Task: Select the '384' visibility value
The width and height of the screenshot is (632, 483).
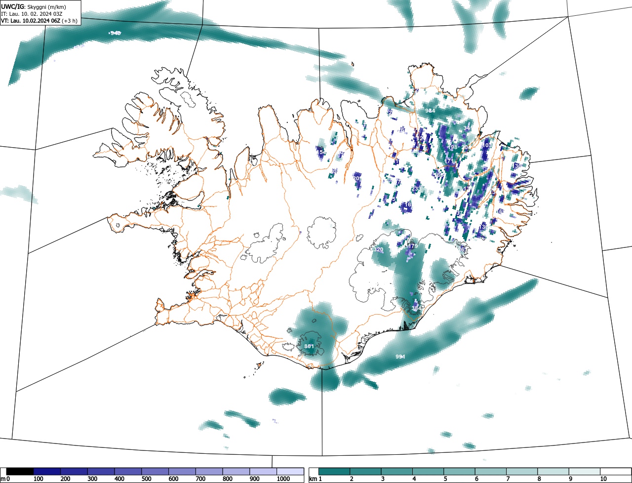Action: (416, 309)
